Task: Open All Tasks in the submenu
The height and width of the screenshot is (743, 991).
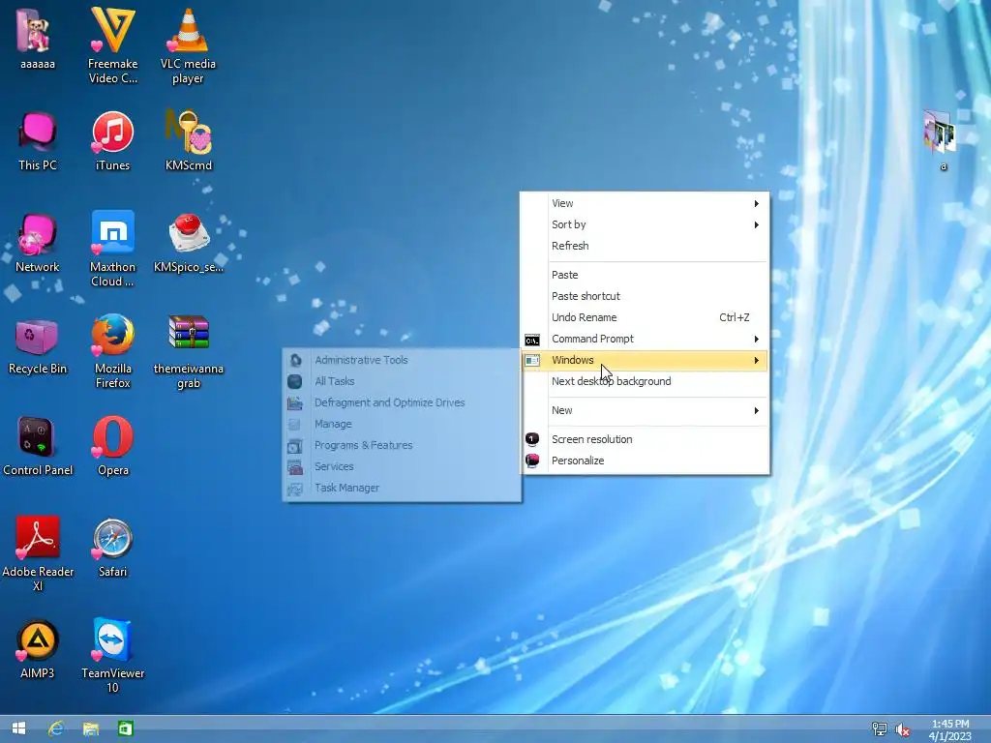Action: (402, 381)
